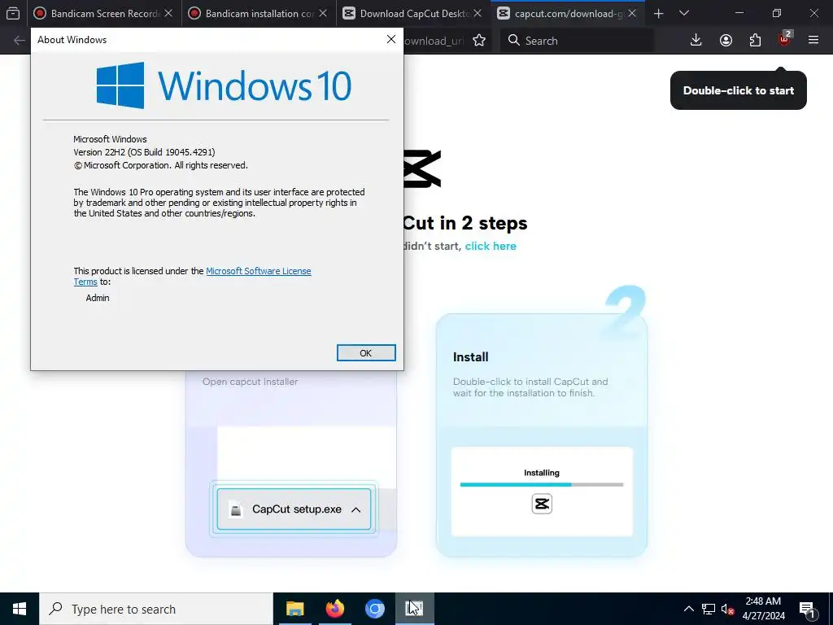Click the 'click here' download link
The image size is (833, 625).
pos(491,246)
